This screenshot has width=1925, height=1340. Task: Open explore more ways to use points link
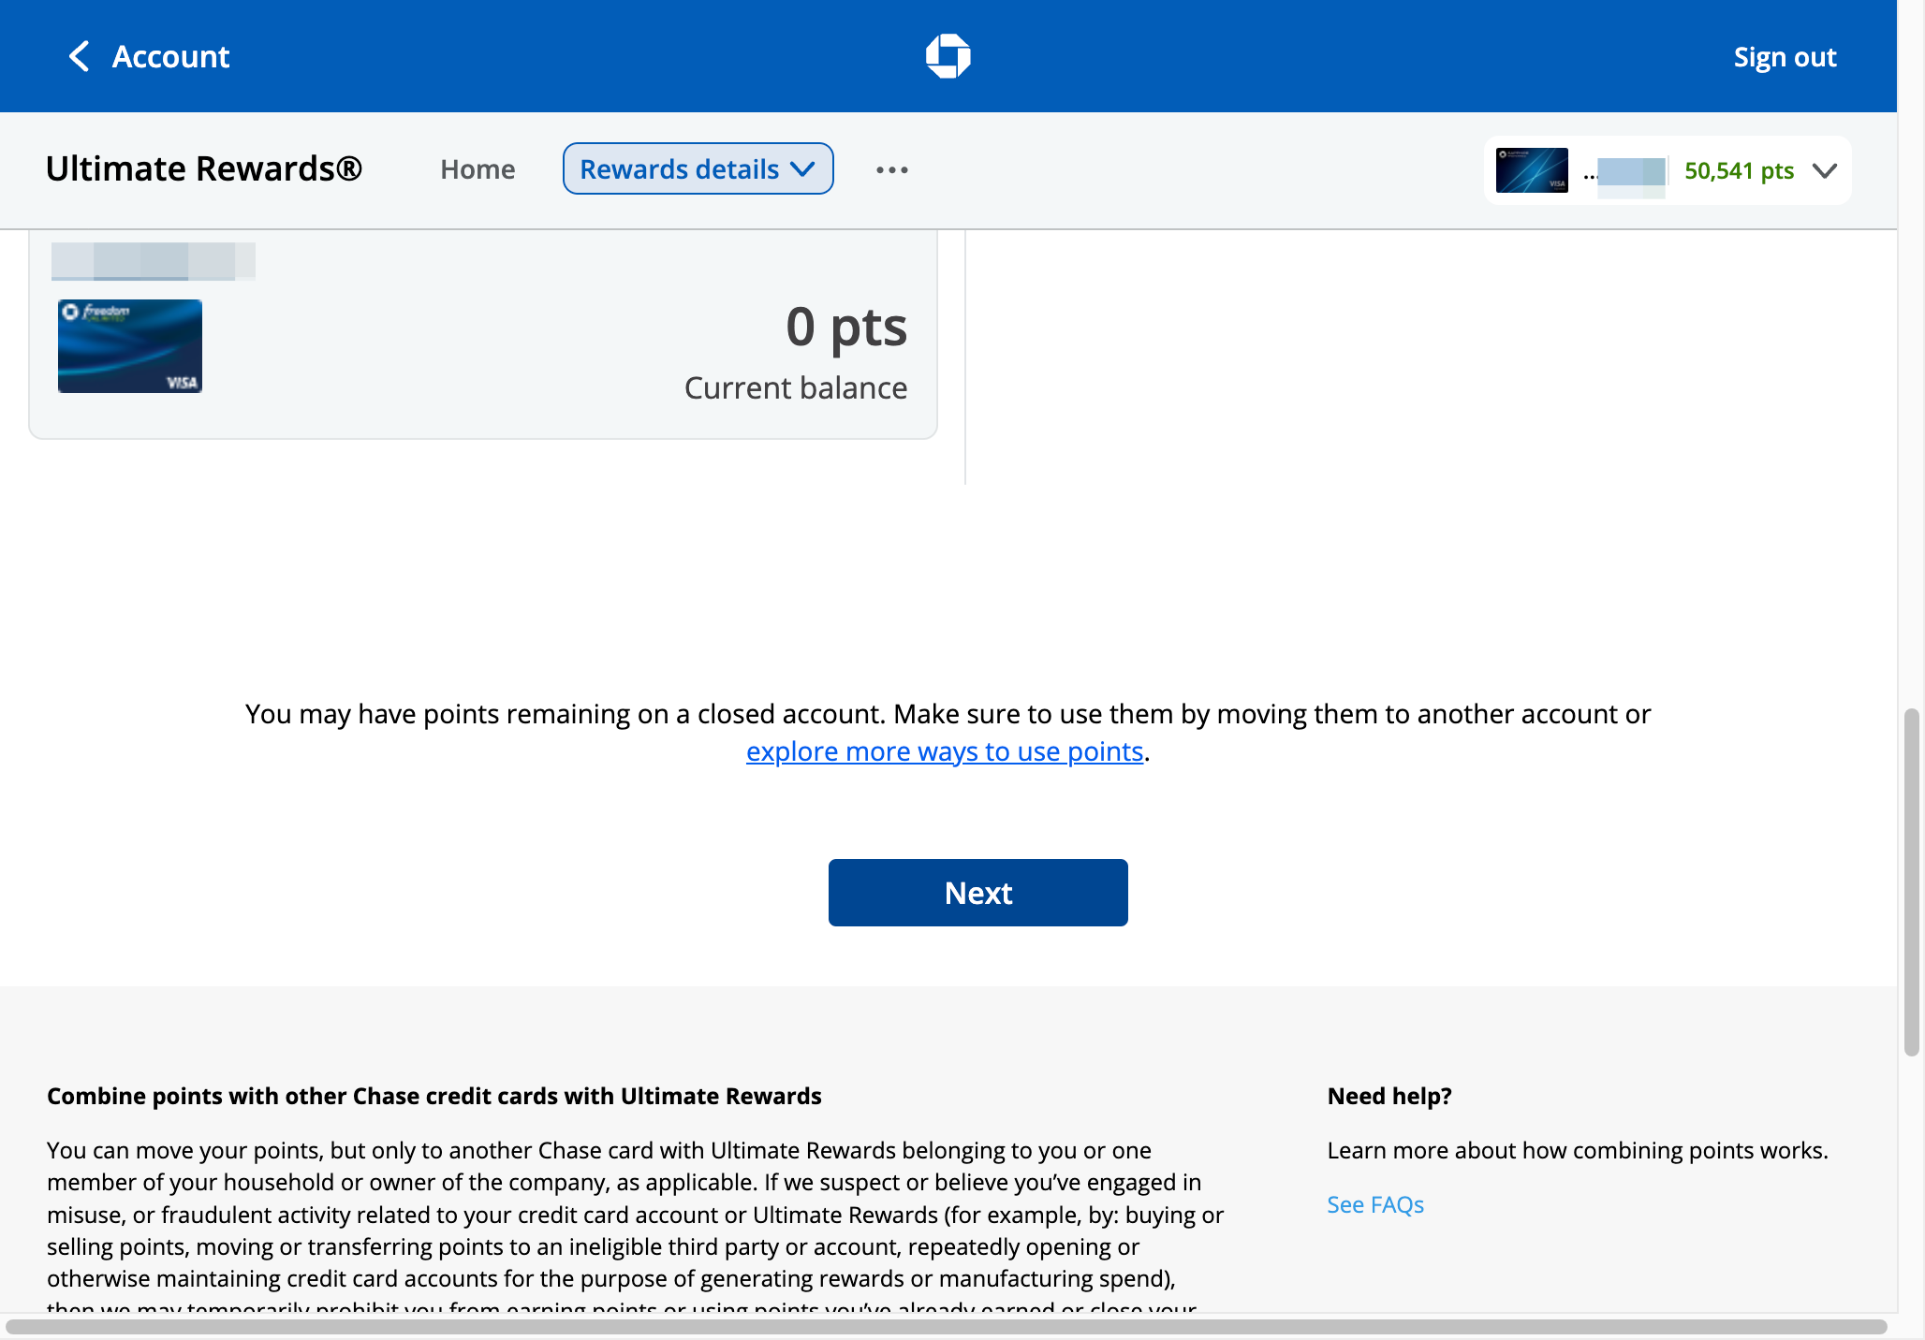945,751
